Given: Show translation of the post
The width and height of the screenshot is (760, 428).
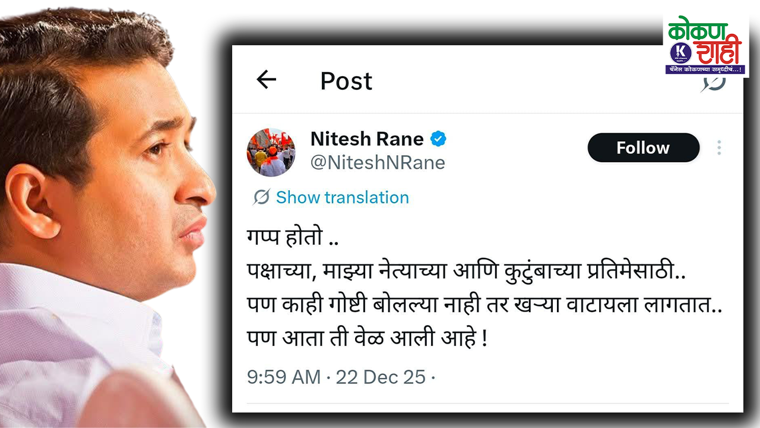Looking at the screenshot, I should point(342,197).
